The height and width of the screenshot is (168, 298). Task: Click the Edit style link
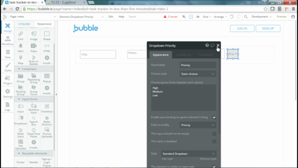click(x=167, y=159)
